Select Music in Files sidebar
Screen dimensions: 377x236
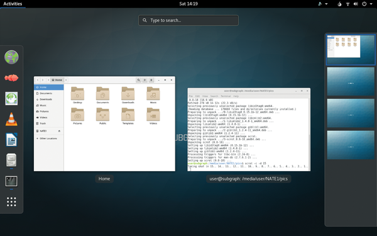pos(49,105)
